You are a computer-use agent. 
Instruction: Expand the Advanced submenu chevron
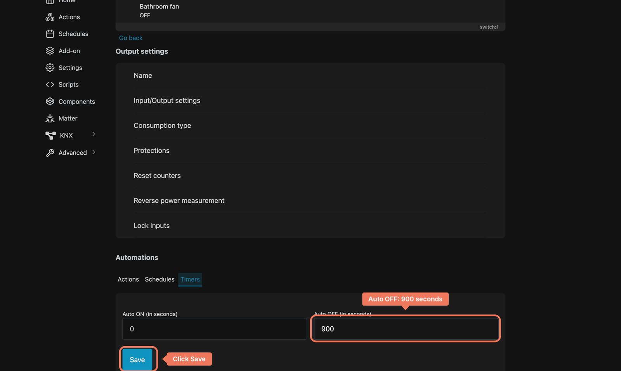click(x=94, y=152)
